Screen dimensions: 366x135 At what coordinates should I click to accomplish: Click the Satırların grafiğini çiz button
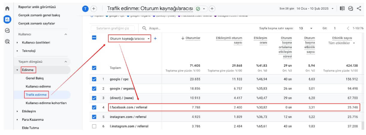113,28
